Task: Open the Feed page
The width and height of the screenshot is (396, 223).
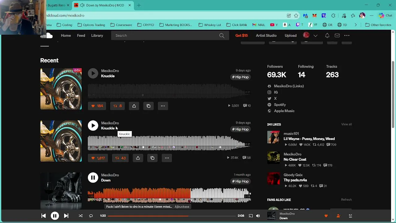Action: [x=81, y=36]
